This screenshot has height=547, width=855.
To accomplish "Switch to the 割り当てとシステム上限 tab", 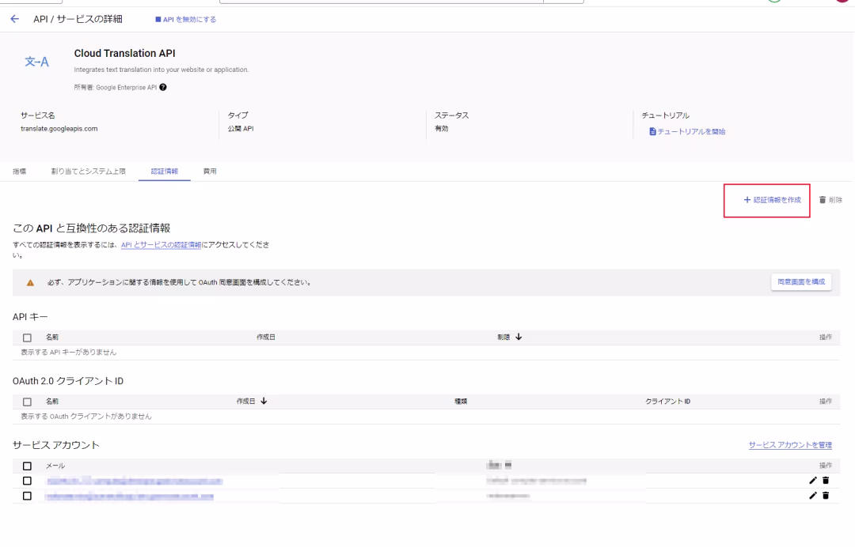I will [89, 172].
